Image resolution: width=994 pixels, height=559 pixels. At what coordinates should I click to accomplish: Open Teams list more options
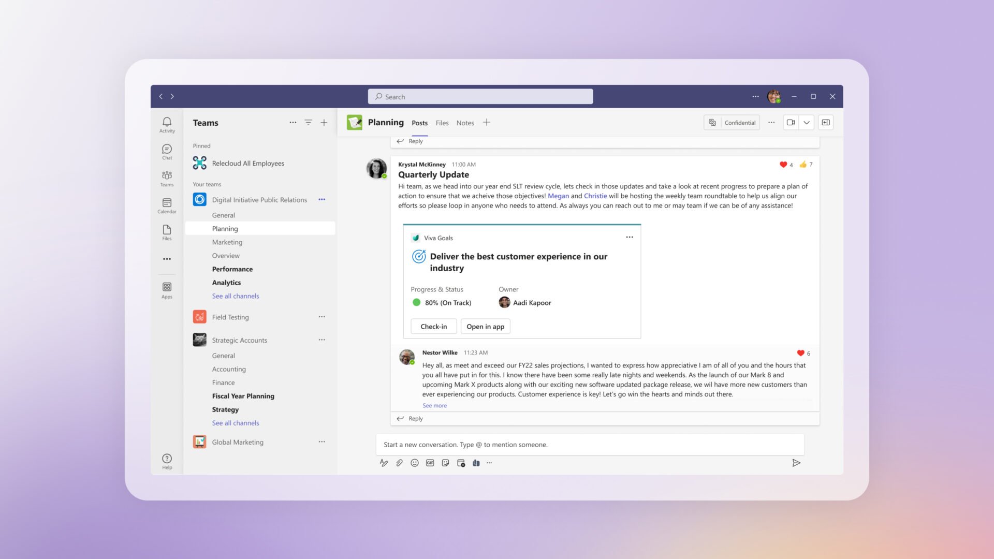point(293,123)
